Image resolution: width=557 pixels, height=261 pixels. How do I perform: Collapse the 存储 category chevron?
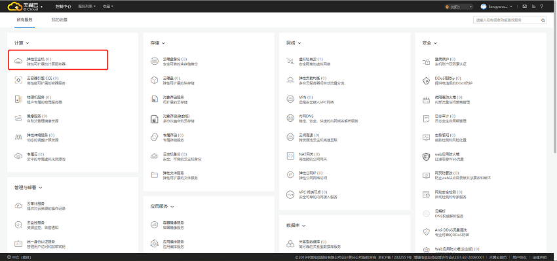(x=164, y=43)
